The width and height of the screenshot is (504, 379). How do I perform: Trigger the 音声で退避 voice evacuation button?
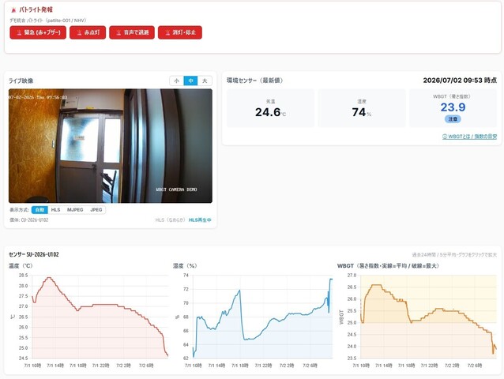132,32
